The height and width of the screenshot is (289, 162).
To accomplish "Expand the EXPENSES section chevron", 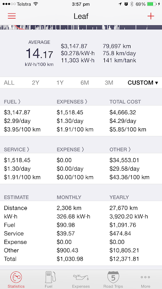I will 86,102.
